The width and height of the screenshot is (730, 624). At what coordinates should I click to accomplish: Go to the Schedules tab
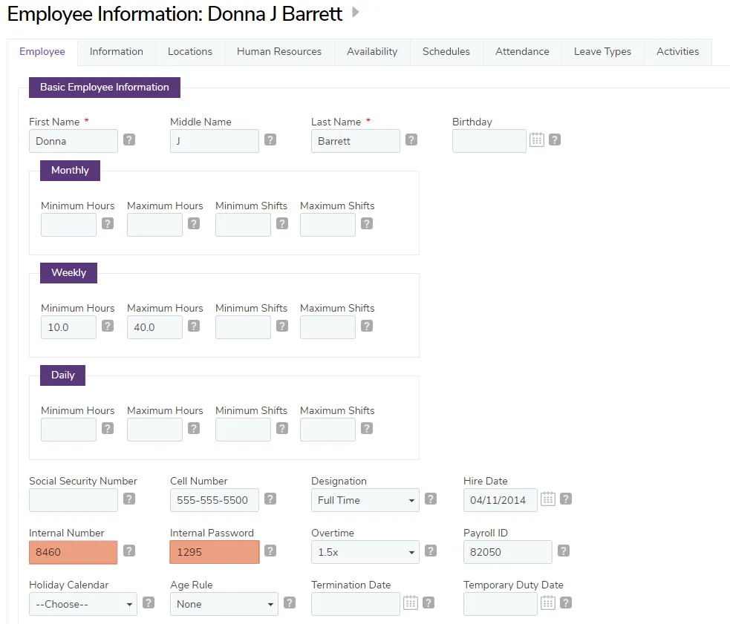tap(446, 52)
